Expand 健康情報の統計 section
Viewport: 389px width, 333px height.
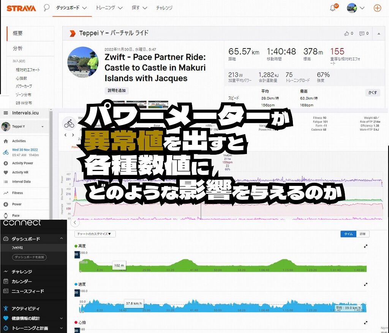[61, 318]
